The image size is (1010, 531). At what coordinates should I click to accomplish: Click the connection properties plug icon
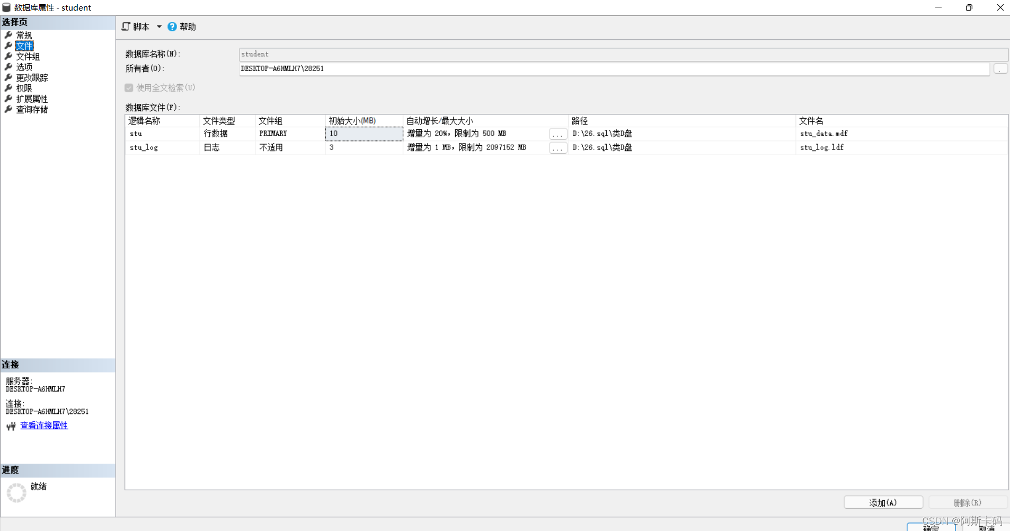point(11,426)
